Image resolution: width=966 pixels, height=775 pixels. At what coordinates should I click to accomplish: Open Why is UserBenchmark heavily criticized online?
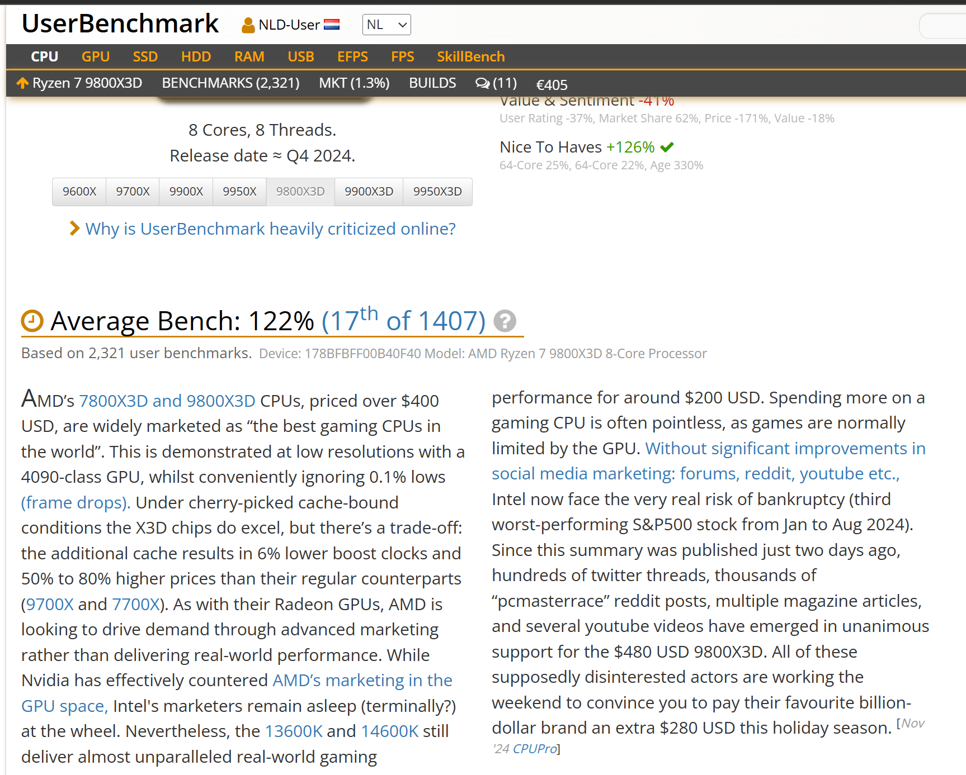270,229
